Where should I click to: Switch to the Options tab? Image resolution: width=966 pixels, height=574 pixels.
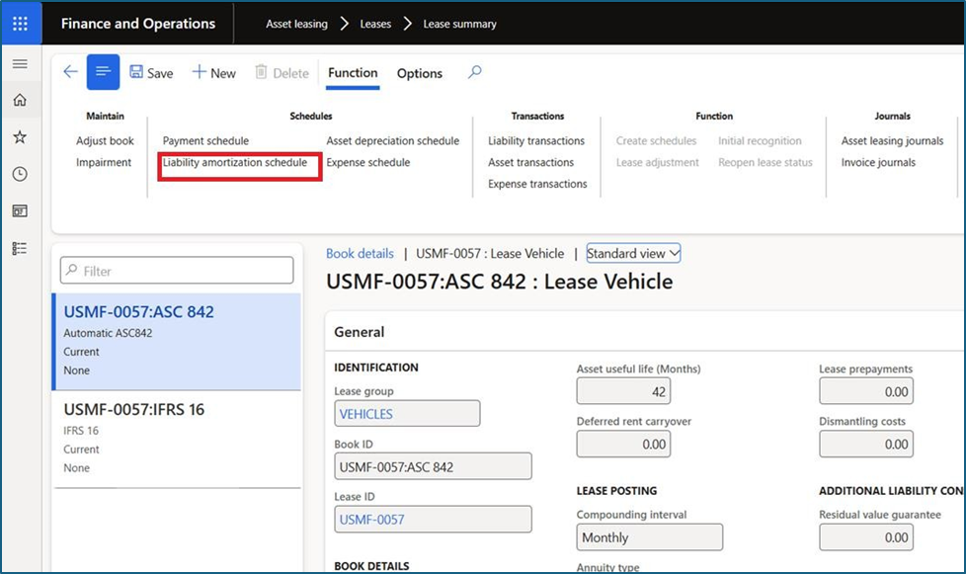pyautogui.click(x=419, y=73)
